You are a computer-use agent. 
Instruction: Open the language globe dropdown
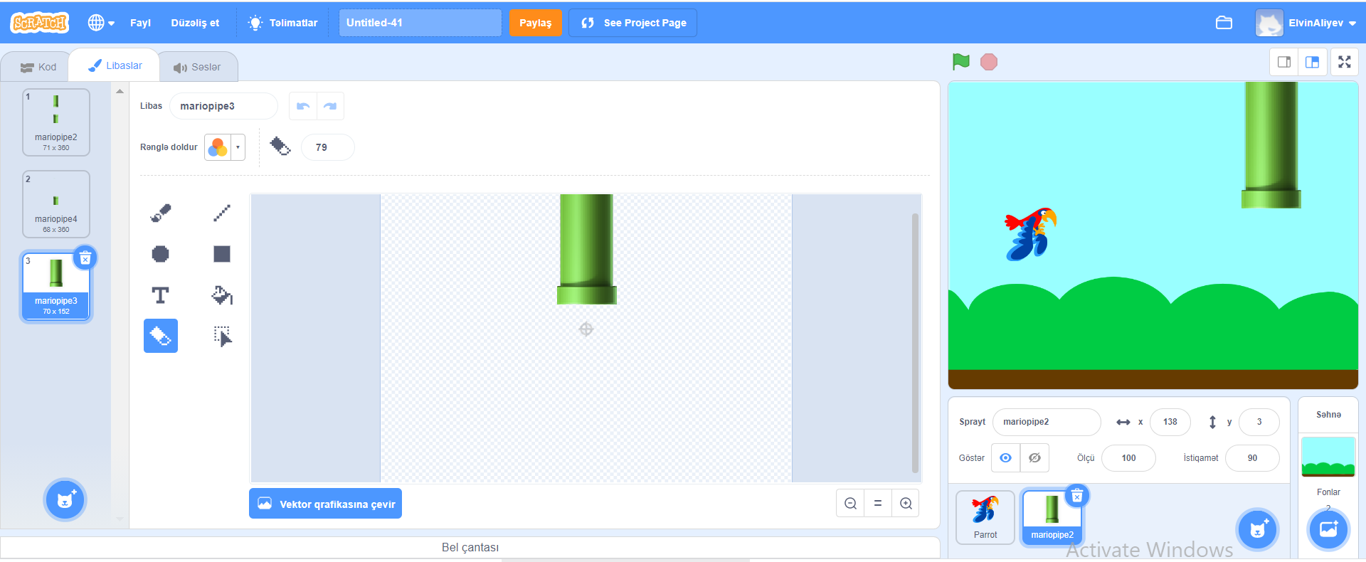[x=101, y=23]
